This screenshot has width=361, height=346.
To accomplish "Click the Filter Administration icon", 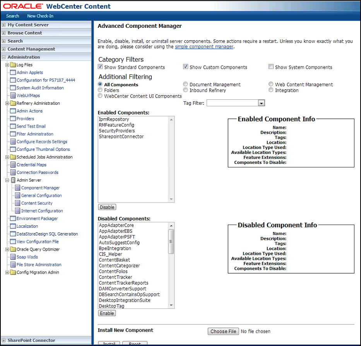I will (13, 134).
